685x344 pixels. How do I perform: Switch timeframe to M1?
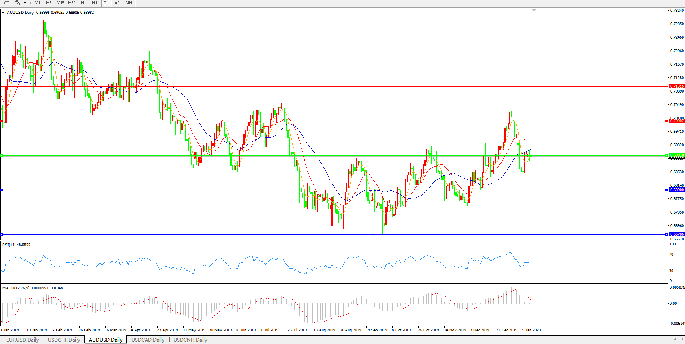tap(38, 3)
